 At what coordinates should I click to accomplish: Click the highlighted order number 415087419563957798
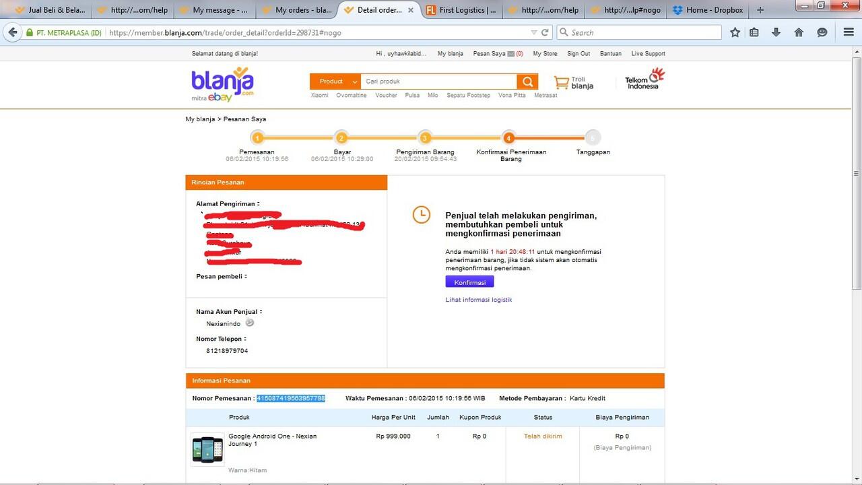[290, 398]
